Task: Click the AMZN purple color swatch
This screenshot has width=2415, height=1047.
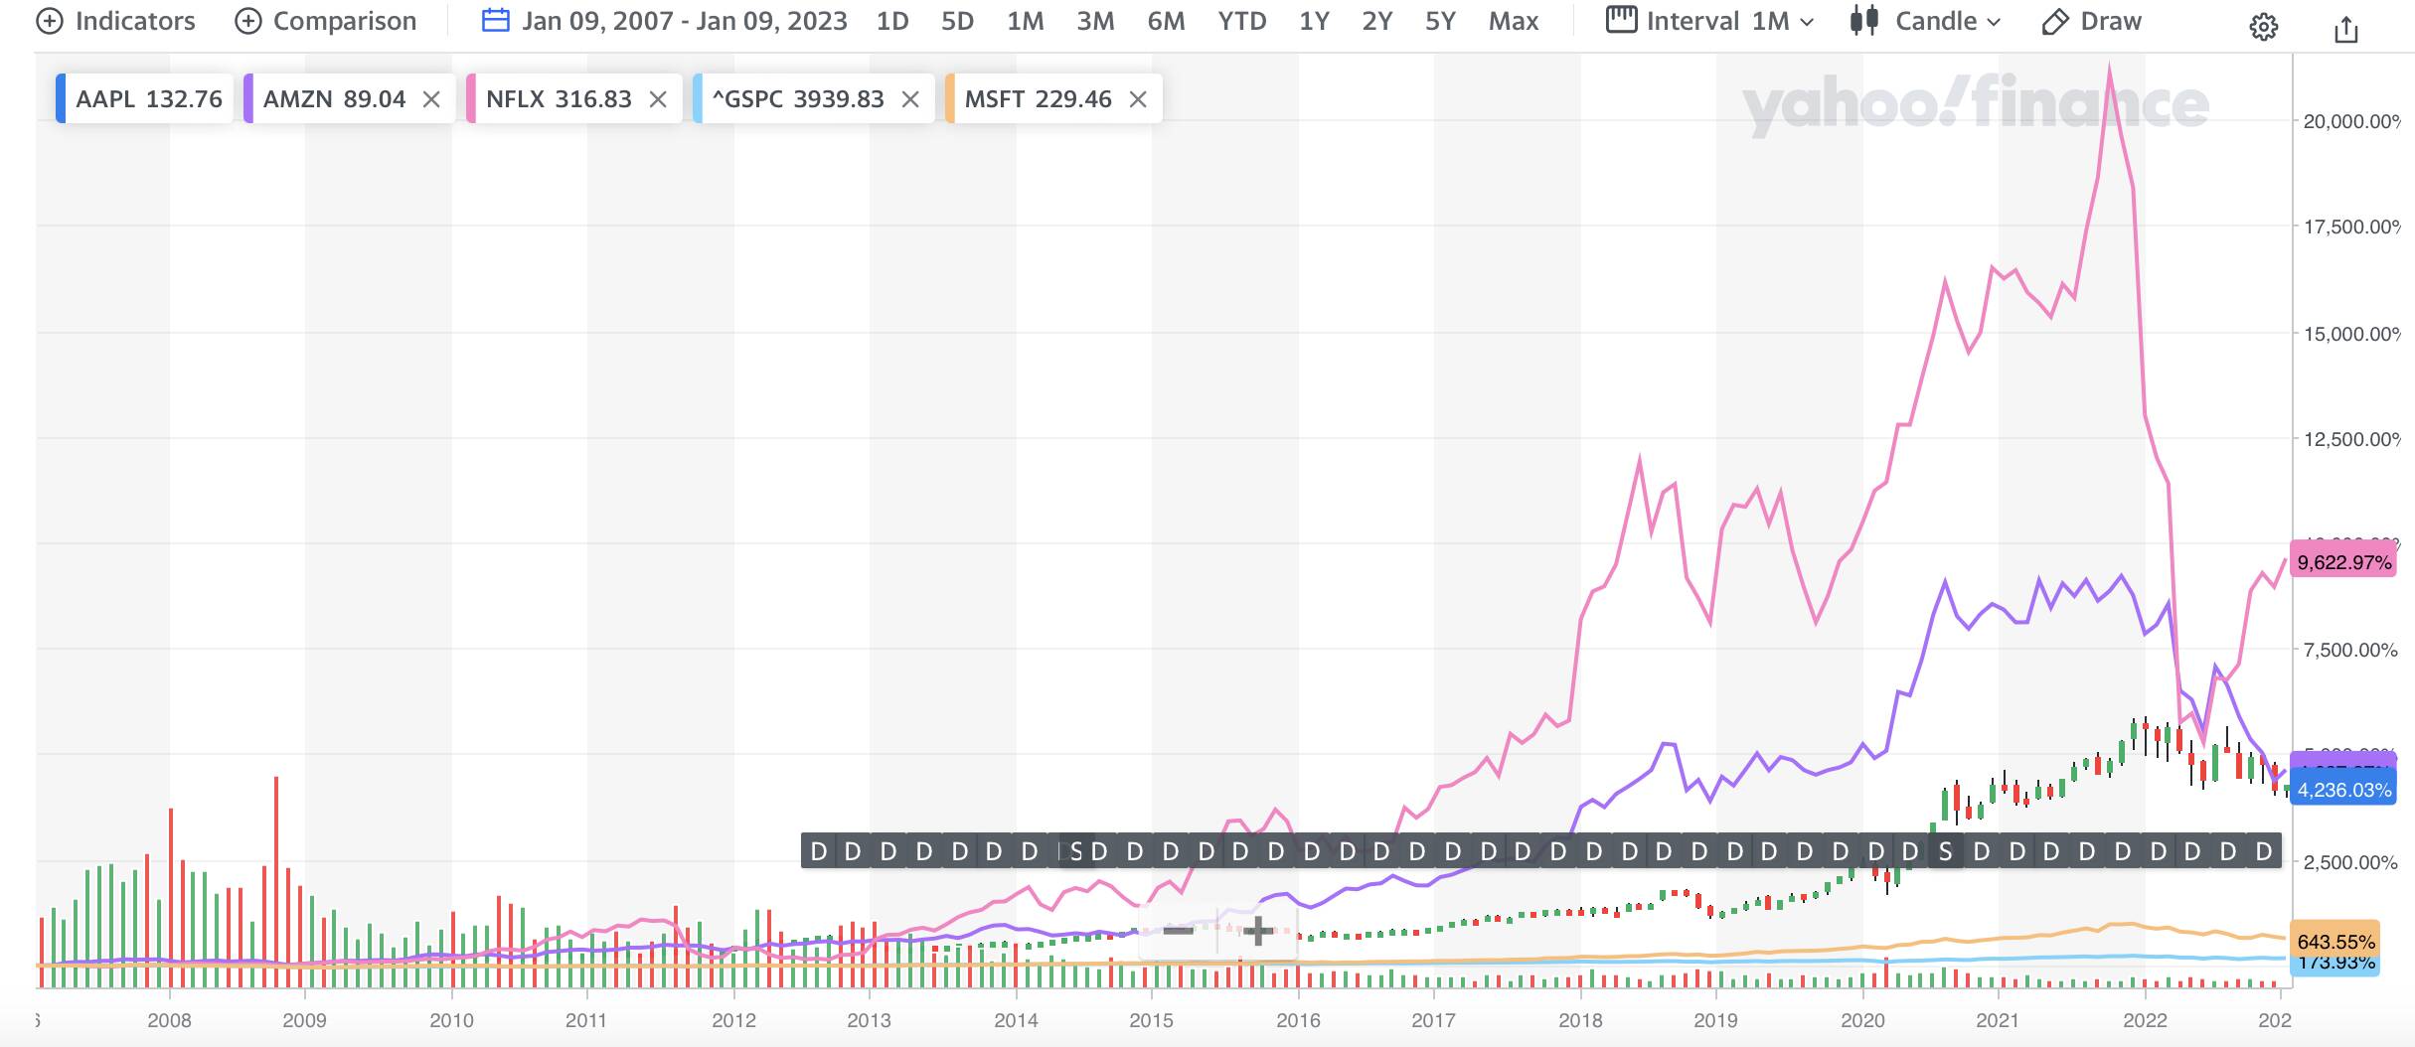Action: coord(248,98)
